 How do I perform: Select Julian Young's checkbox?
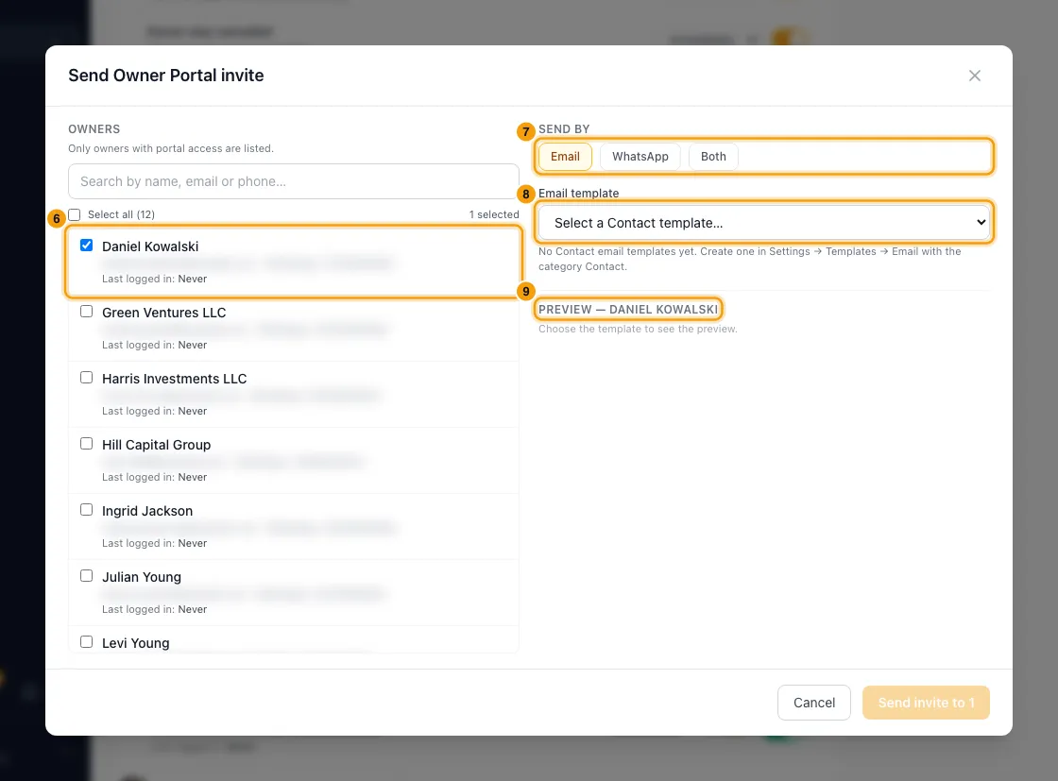86,575
